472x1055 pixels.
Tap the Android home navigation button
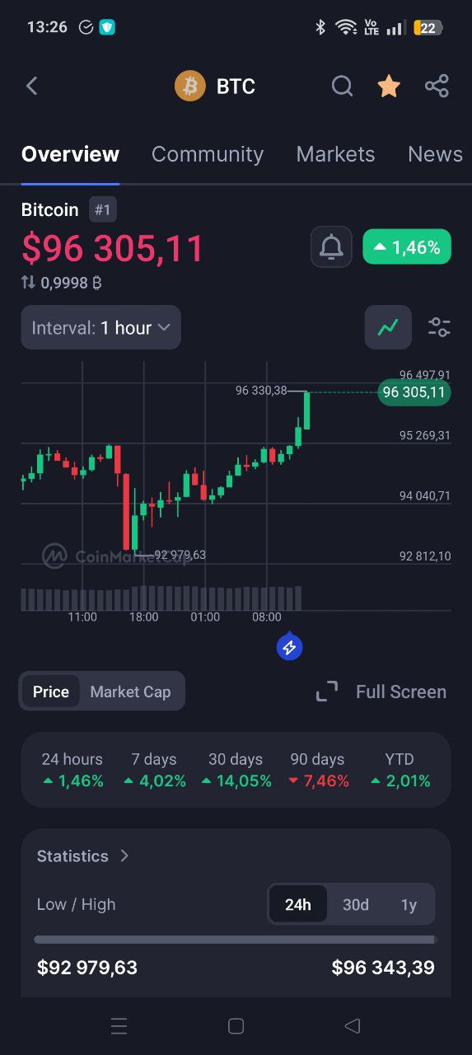(236, 1025)
